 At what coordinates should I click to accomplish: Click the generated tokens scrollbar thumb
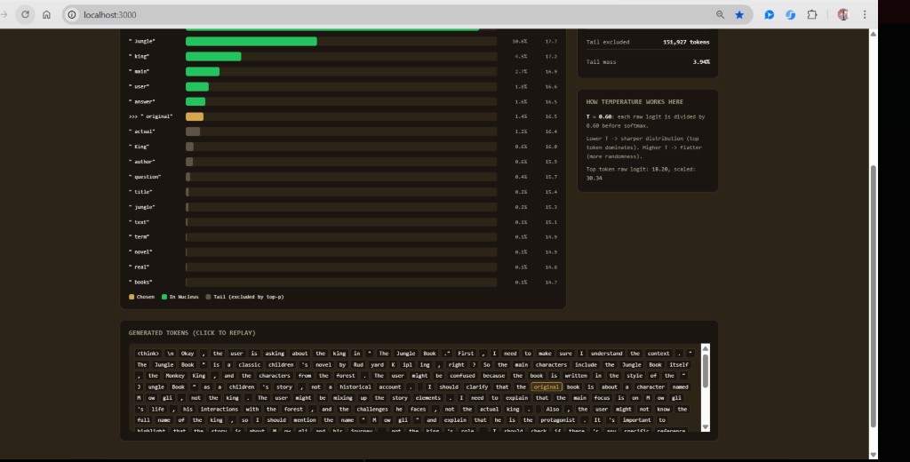705,370
